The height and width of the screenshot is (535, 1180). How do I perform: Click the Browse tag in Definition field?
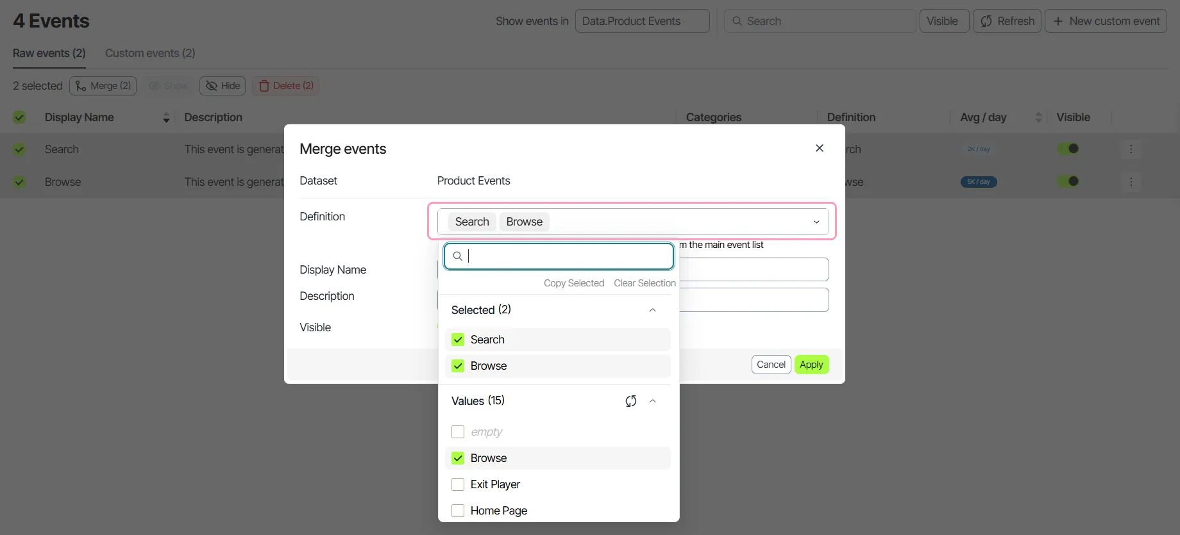pyautogui.click(x=525, y=222)
